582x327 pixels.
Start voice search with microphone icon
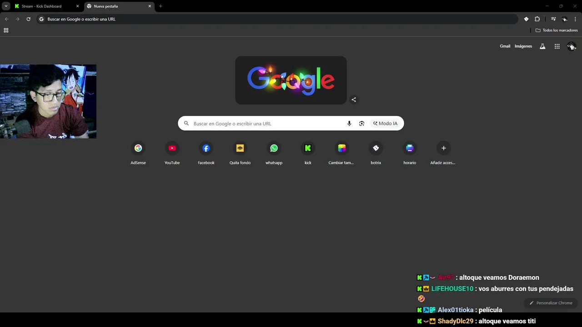pos(349,124)
